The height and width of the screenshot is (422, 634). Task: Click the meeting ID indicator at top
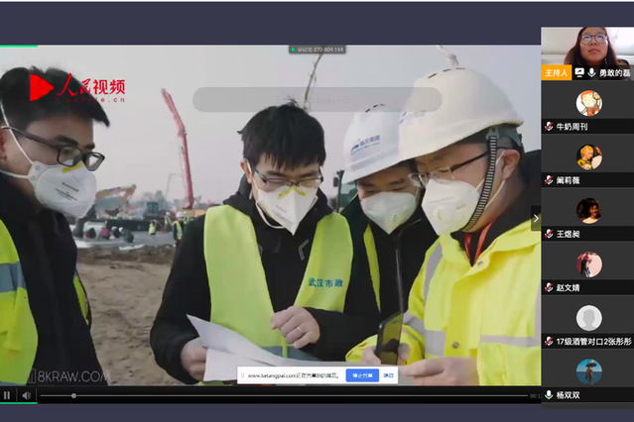pyautogui.click(x=317, y=49)
